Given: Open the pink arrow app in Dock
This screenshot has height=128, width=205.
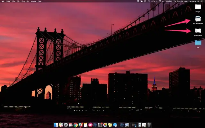Looking at the screenshot, I should pyautogui.click(x=90, y=125).
